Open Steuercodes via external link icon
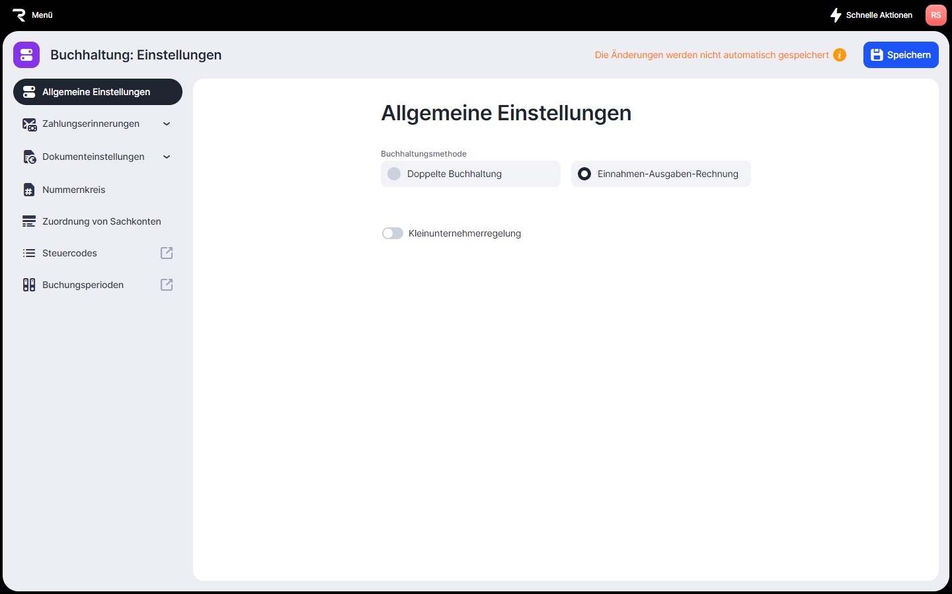The image size is (952, 594). (x=167, y=253)
